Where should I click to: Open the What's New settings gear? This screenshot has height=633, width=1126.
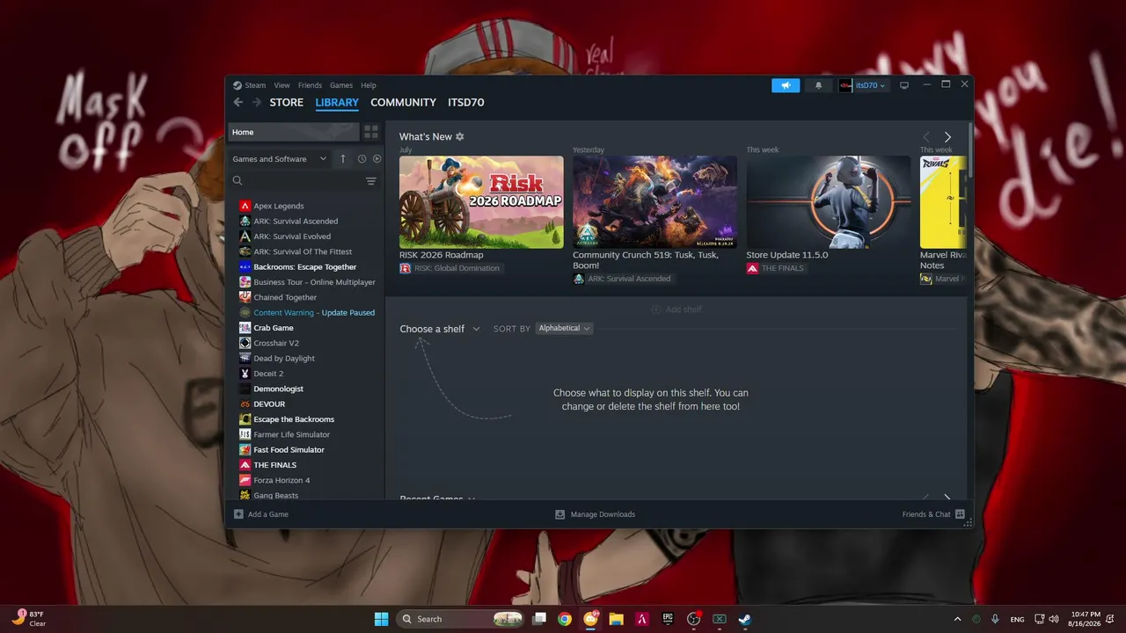(x=460, y=137)
